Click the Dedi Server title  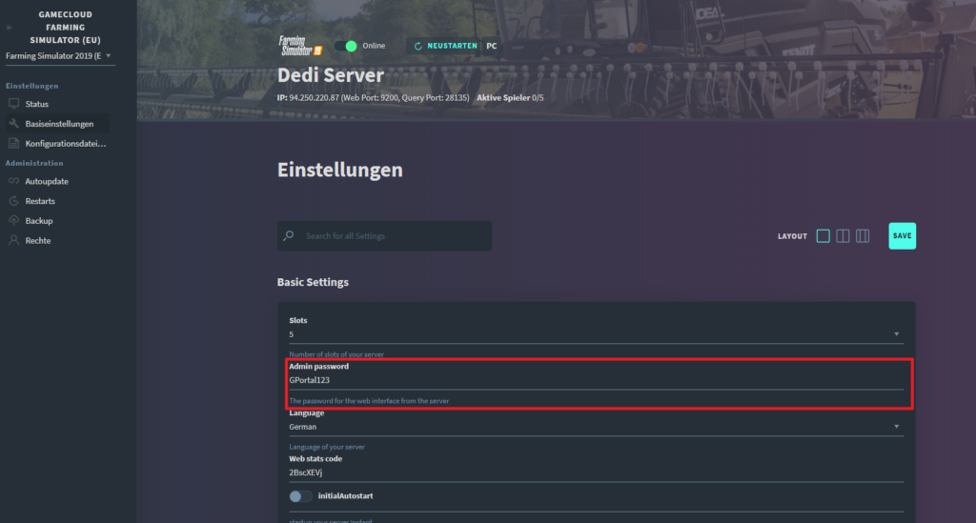(331, 75)
